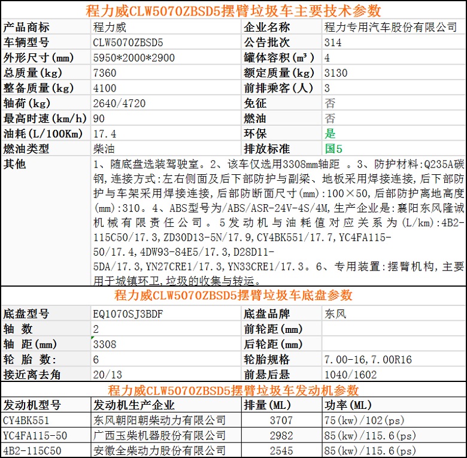The image size is (467, 458).
Task: Select the main technical parameters title header
Action: [x=233, y=10]
